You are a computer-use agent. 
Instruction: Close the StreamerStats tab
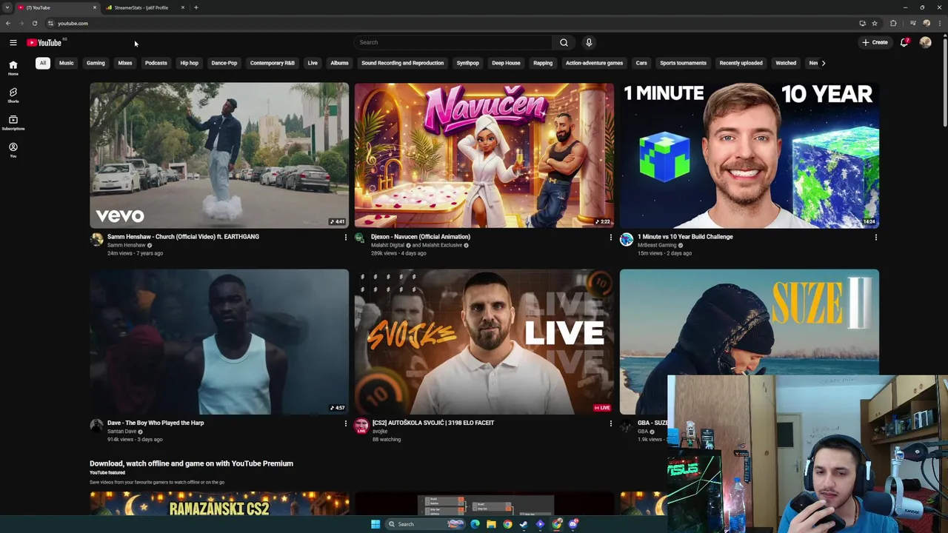tap(183, 7)
